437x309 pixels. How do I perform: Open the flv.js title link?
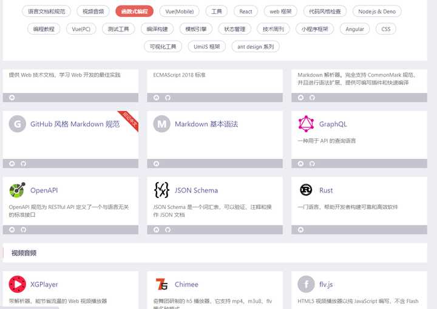tap(326, 285)
